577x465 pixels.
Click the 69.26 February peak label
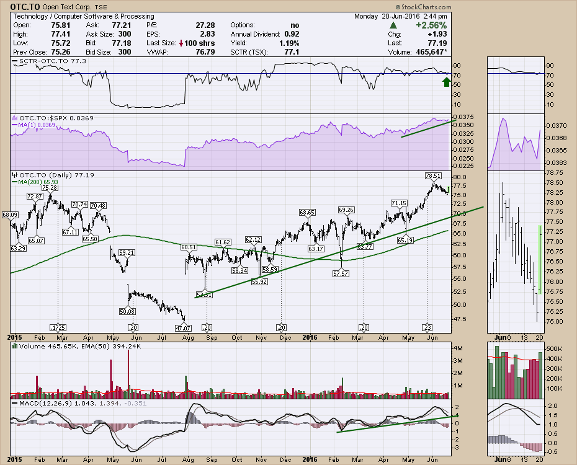pyautogui.click(x=346, y=210)
